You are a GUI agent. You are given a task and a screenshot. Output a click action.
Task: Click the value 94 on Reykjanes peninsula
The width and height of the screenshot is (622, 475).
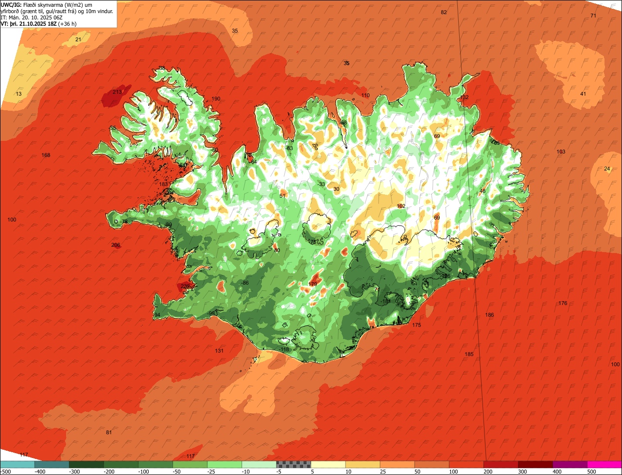tap(157, 315)
